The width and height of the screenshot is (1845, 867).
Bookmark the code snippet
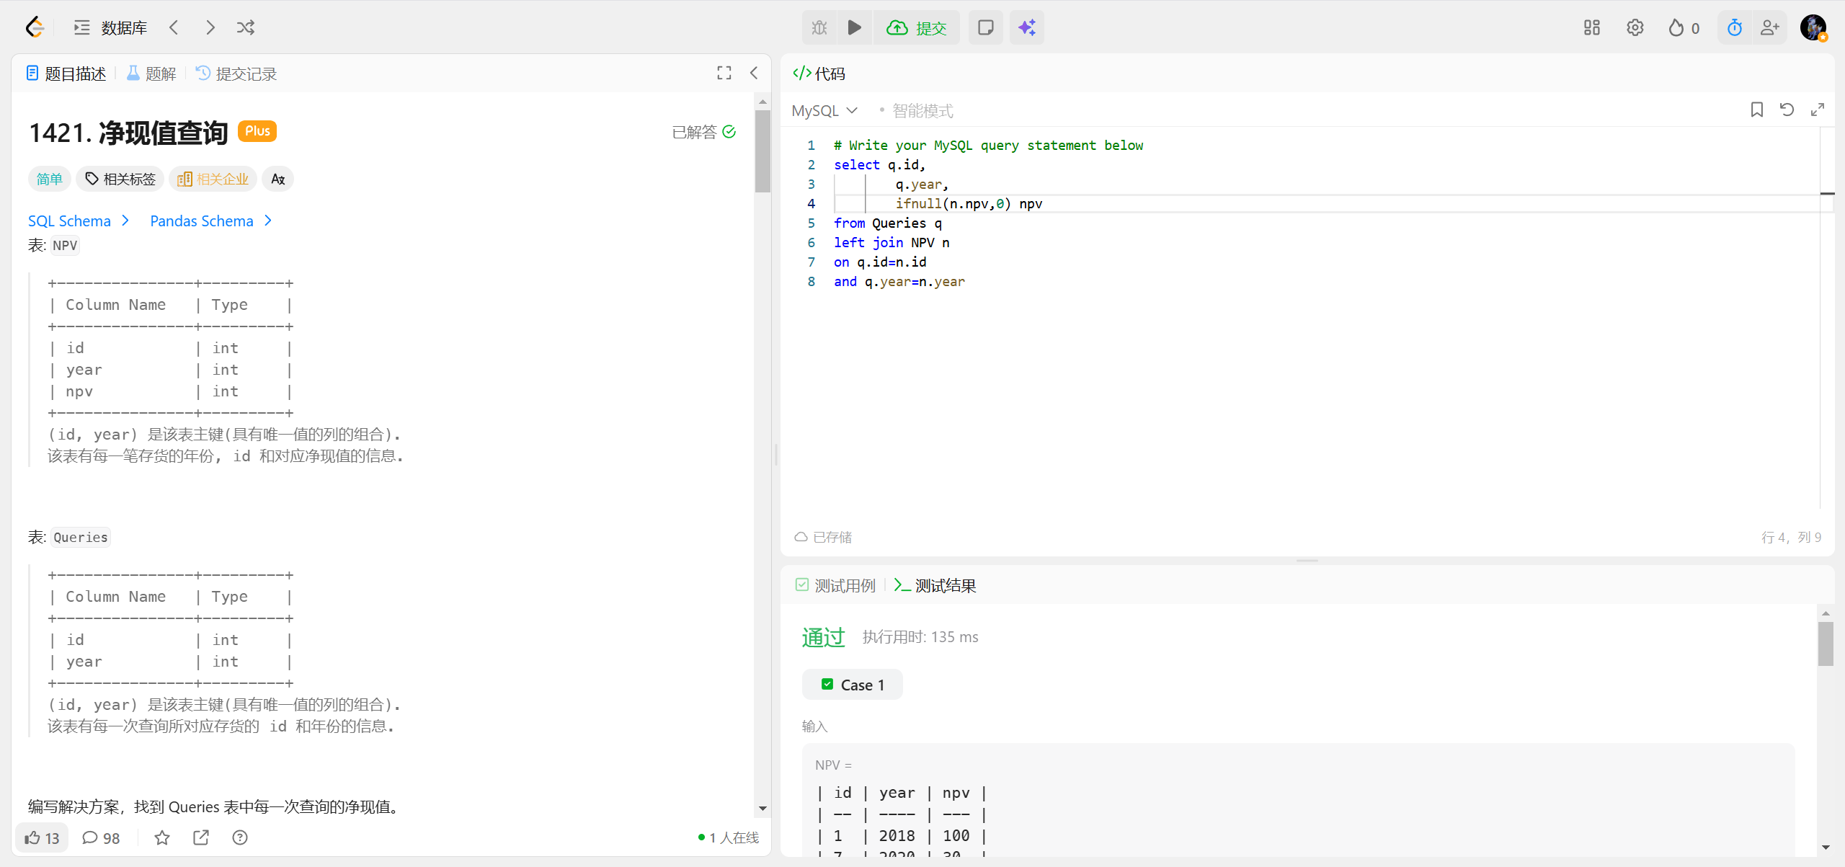tap(1756, 110)
